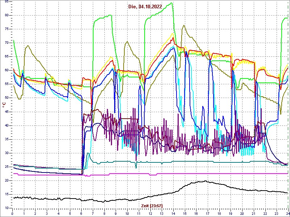Click the 50 value on temperature axis

pos(7,98)
